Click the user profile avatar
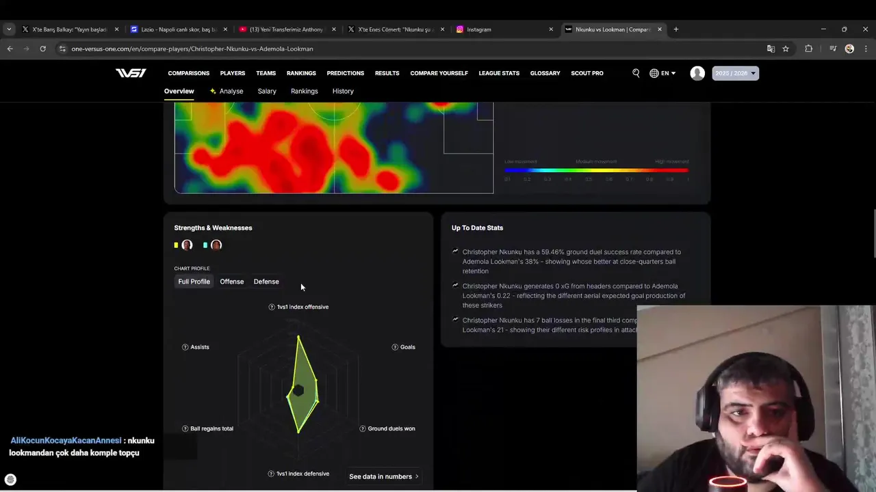The height and width of the screenshot is (492, 876). pyautogui.click(x=697, y=73)
